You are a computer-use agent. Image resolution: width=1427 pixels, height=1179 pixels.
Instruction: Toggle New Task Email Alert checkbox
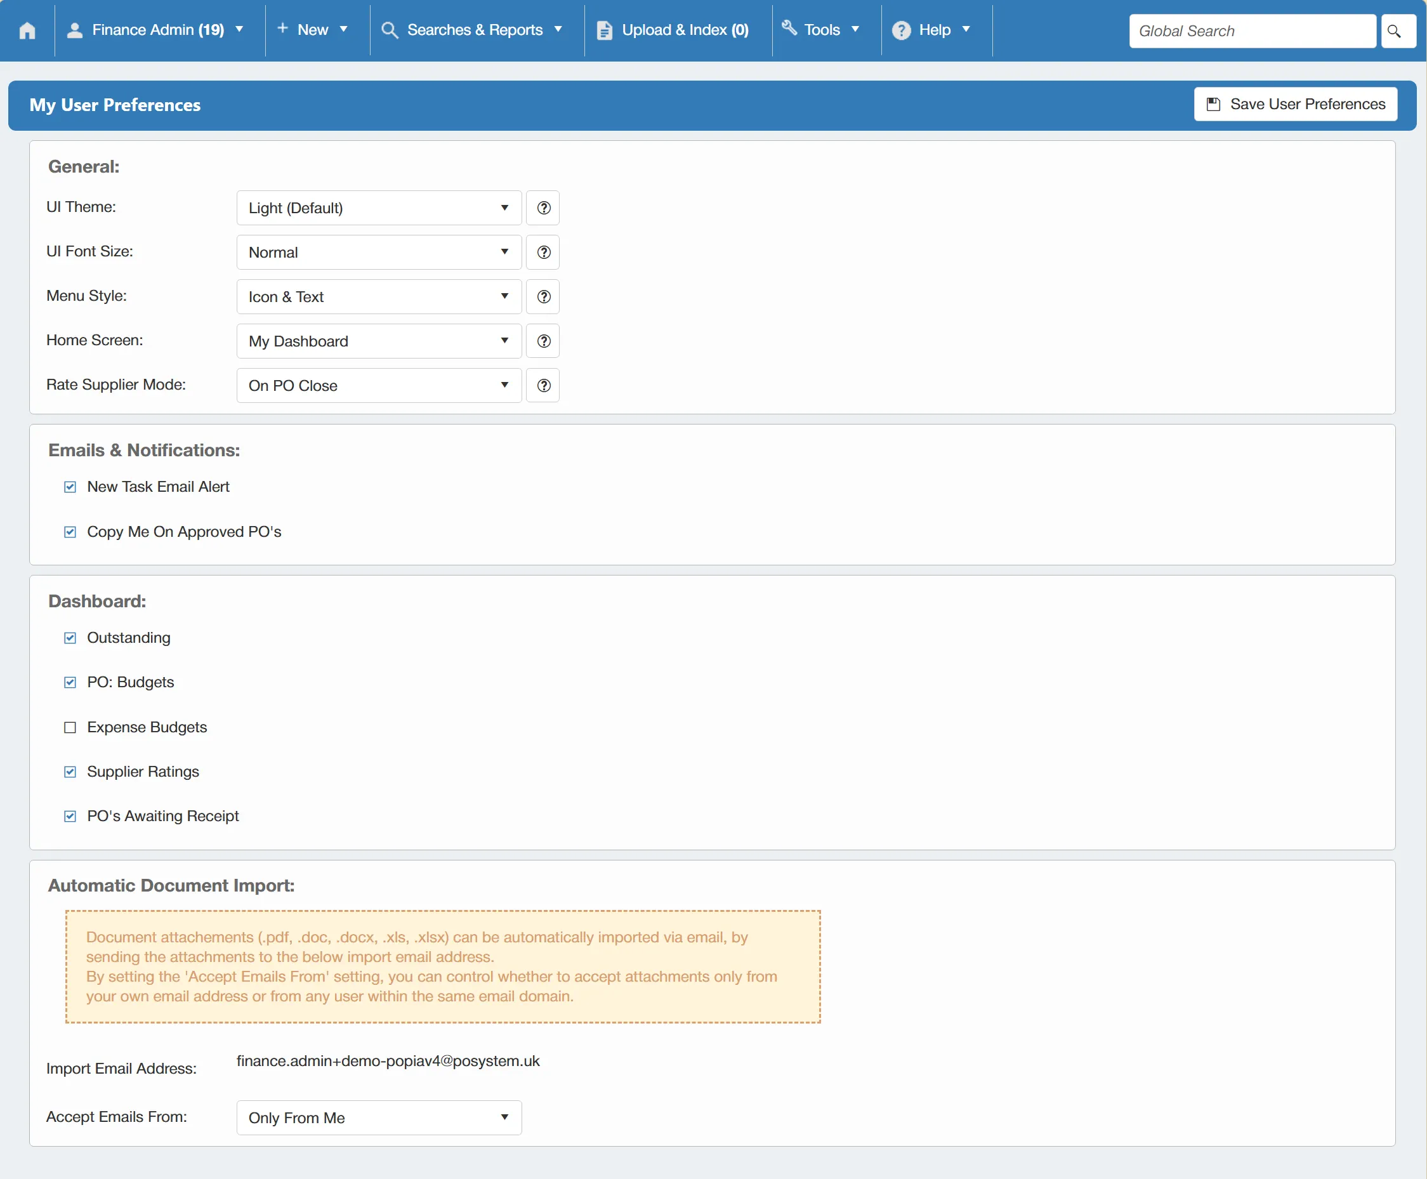[70, 487]
